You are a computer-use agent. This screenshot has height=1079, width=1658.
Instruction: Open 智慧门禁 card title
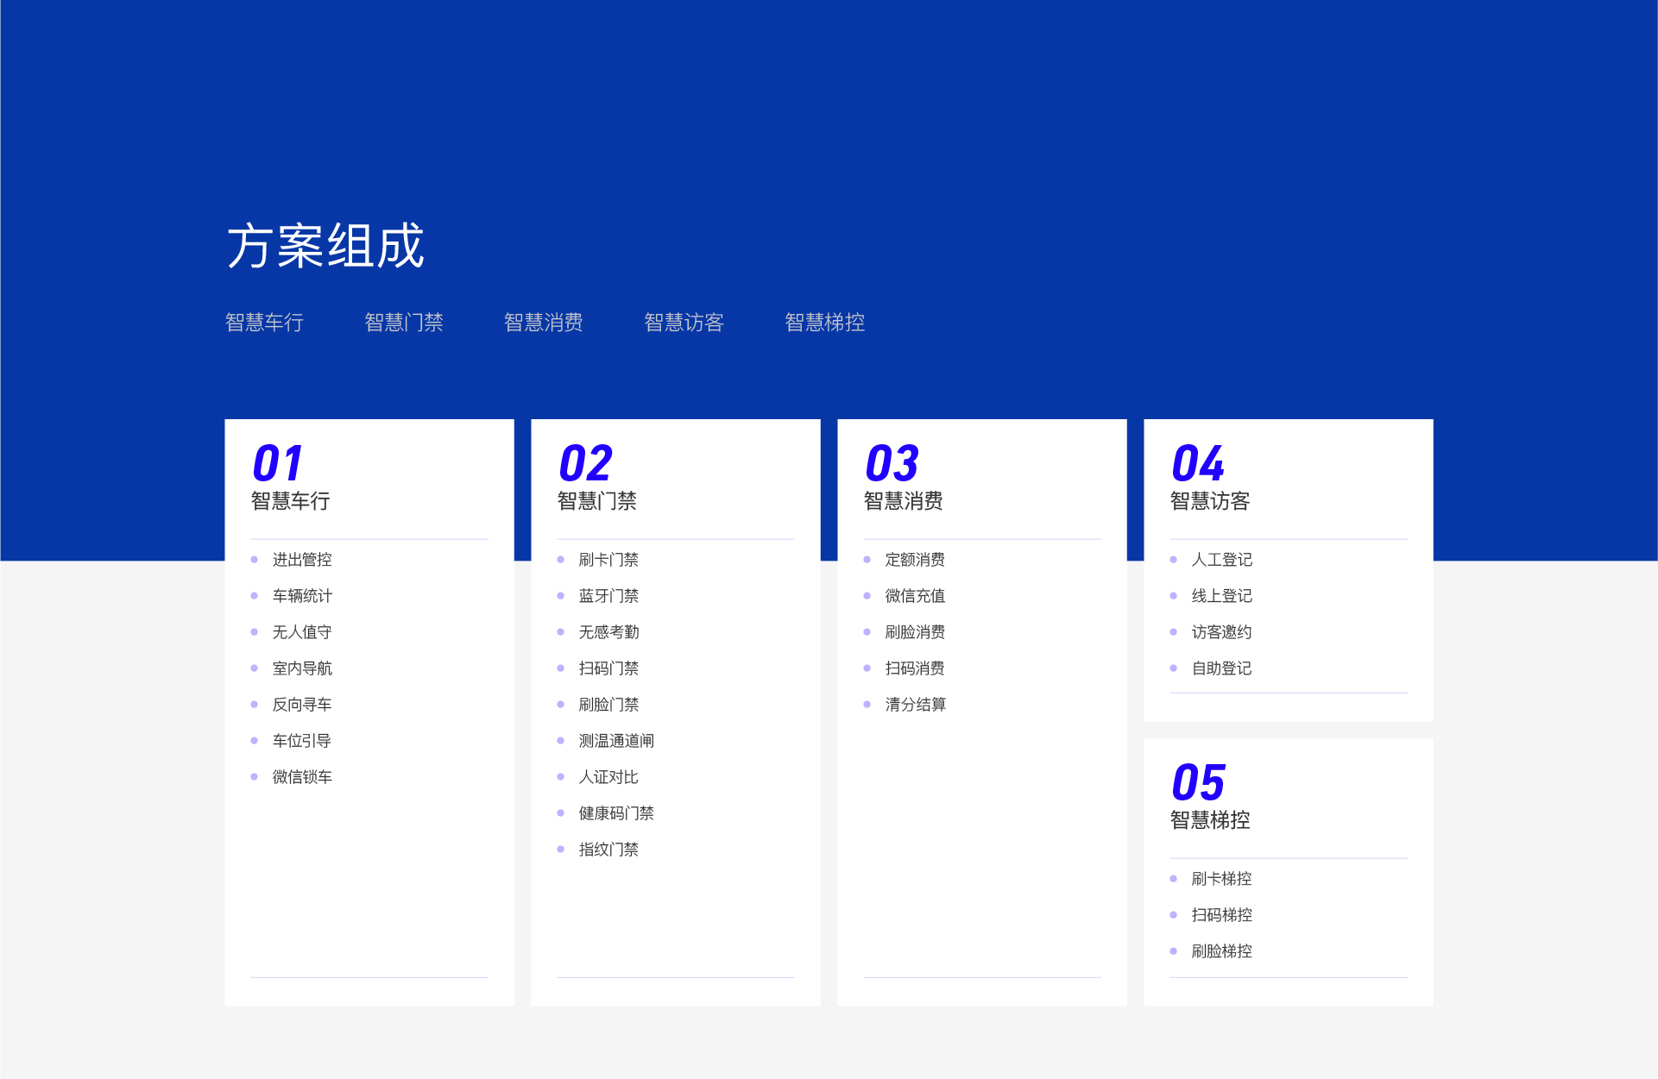(x=597, y=501)
